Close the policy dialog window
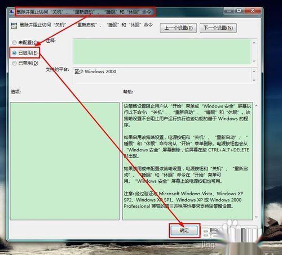This screenshot has width=282, height=255. [253, 11]
